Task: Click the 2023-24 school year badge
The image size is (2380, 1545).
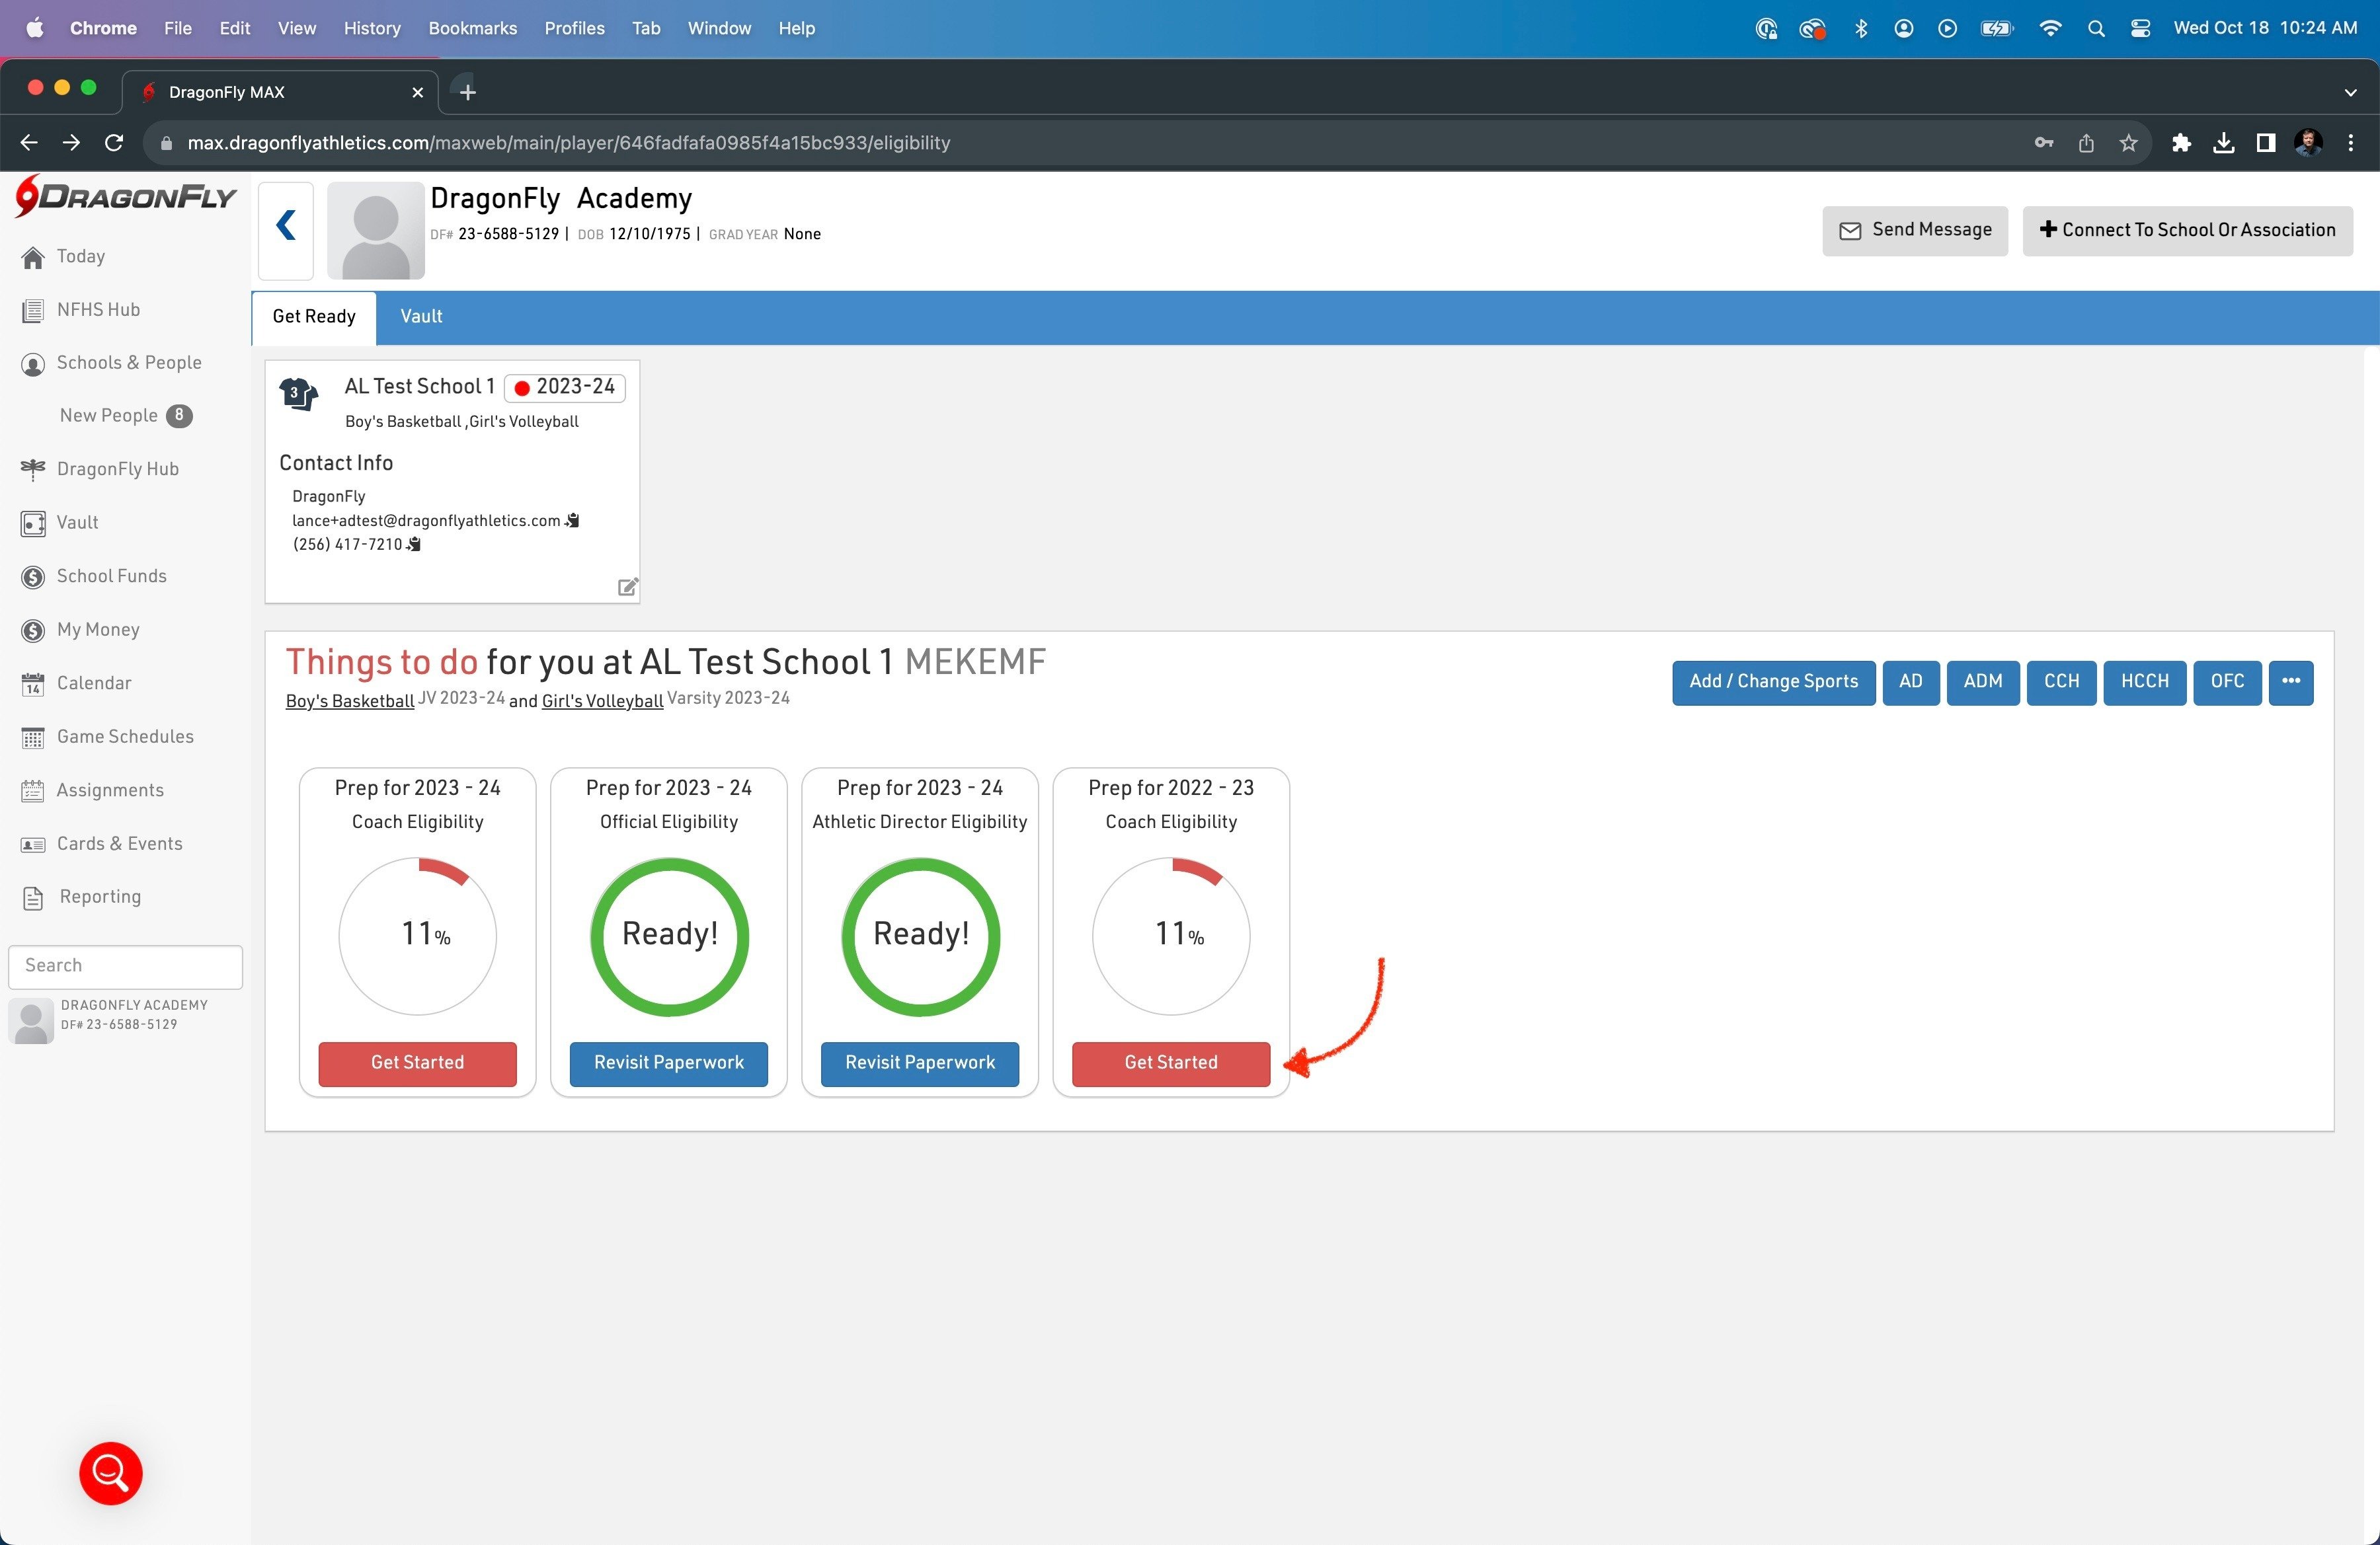Action: click(565, 387)
